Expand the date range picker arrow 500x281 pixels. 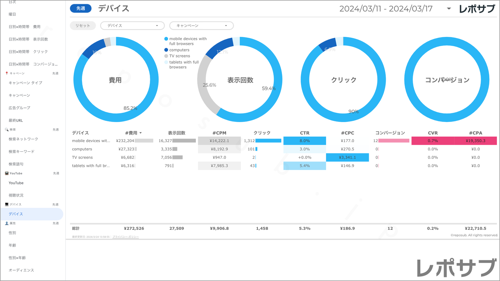449,9
